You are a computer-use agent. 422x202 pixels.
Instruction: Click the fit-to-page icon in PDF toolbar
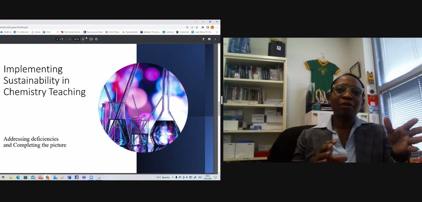point(91,39)
